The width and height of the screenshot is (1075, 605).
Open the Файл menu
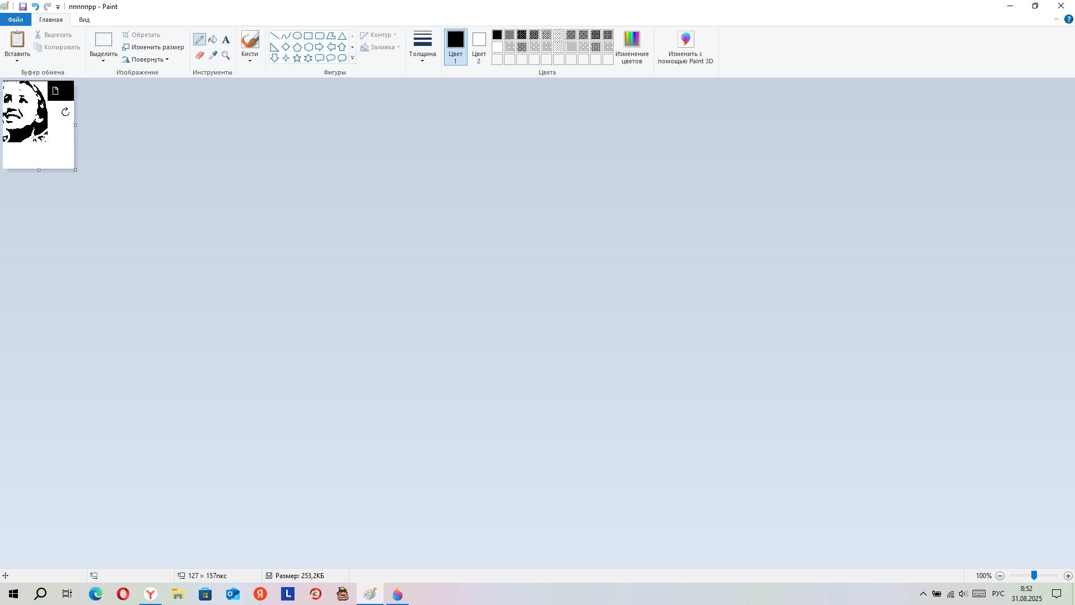[x=16, y=20]
